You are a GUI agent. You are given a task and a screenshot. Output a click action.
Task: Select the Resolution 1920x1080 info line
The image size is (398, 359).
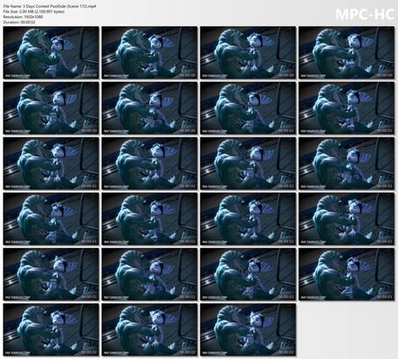tap(23, 17)
